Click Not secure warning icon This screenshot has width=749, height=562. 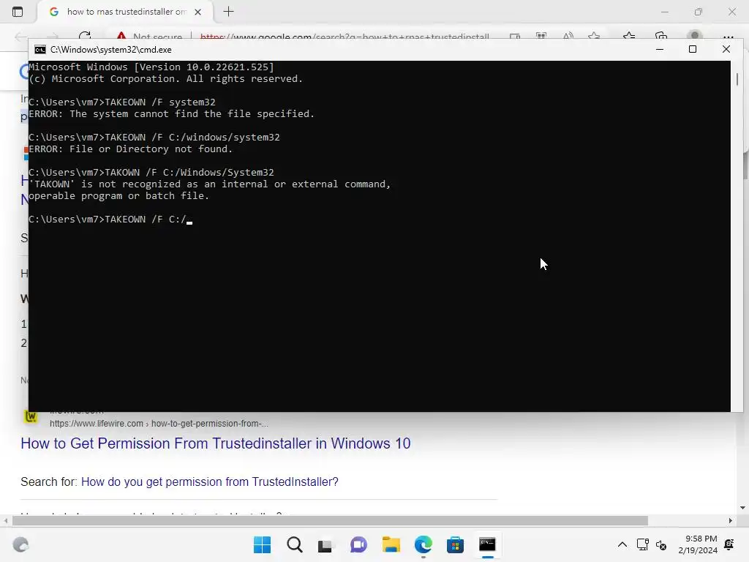click(x=121, y=37)
